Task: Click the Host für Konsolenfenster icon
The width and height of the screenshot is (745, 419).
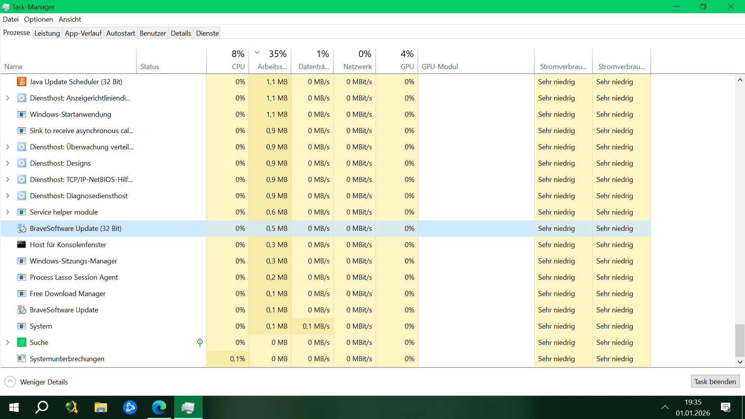Action: tap(22, 245)
